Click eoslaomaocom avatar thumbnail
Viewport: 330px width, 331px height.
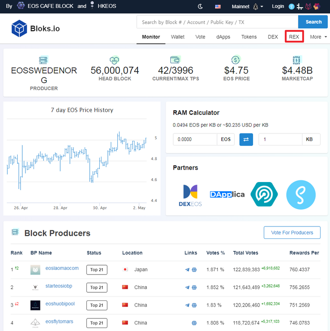click(x=35, y=269)
